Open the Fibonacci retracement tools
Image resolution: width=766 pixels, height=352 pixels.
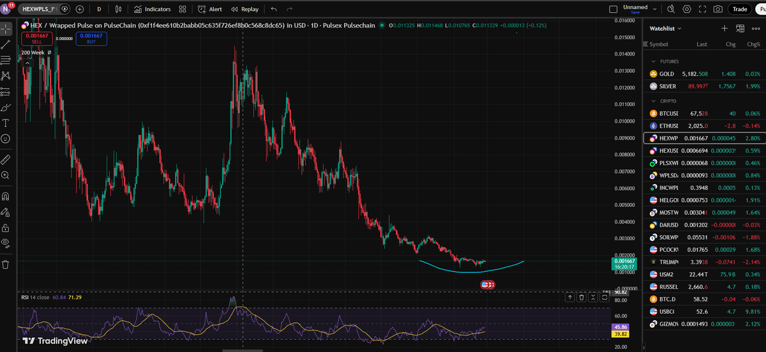coord(6,60)
